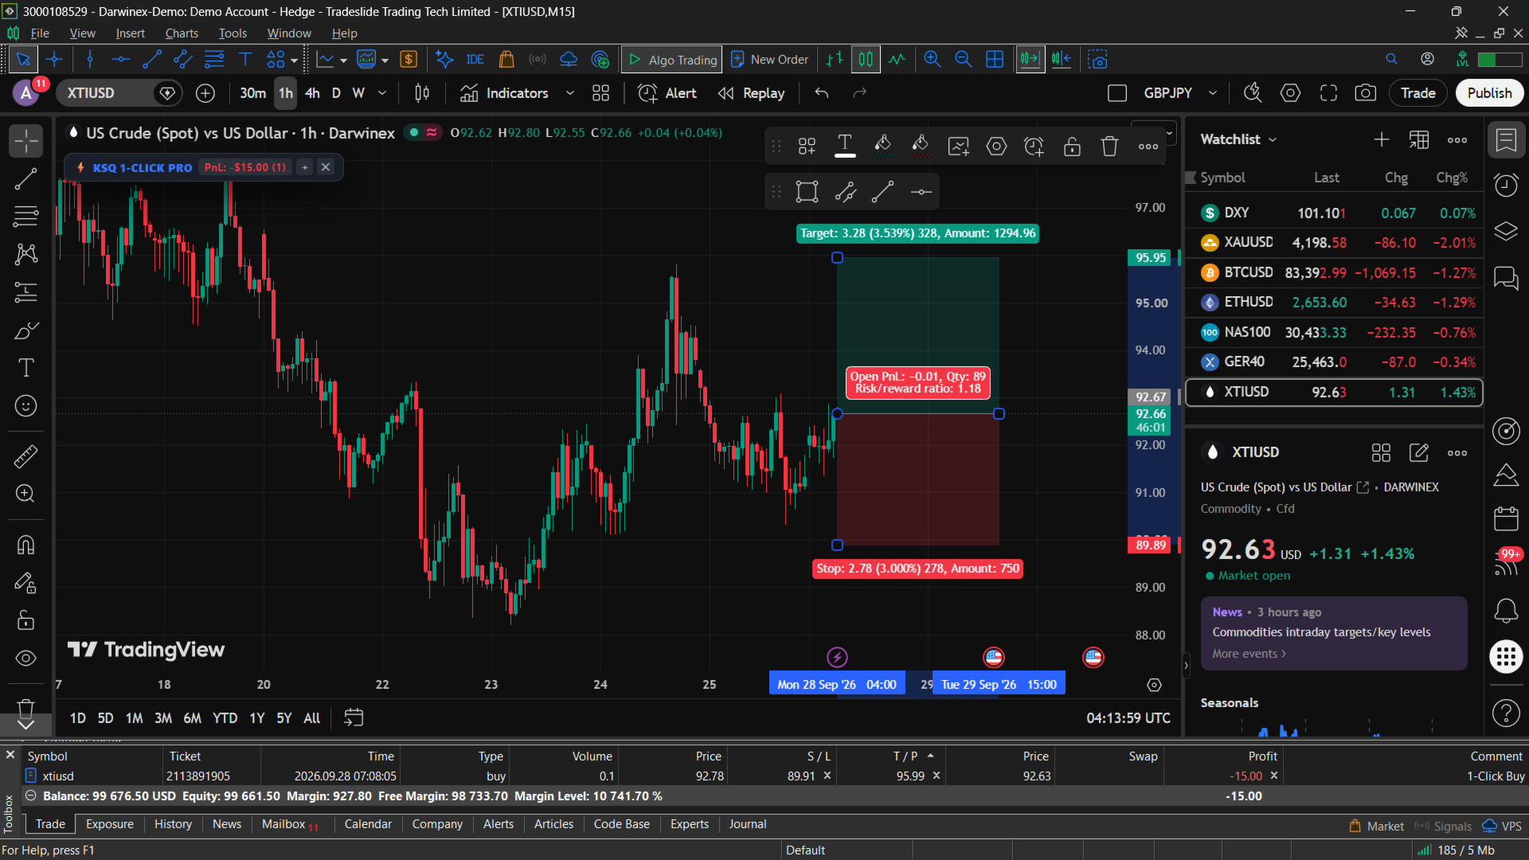Open the chart type candles icon

[422, 93]
